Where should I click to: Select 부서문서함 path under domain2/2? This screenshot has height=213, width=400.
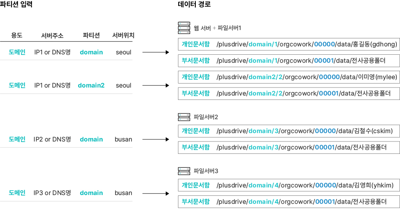pyautogui.click(x=289, y=94)
